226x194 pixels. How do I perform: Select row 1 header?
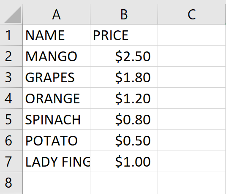(11, 35)
